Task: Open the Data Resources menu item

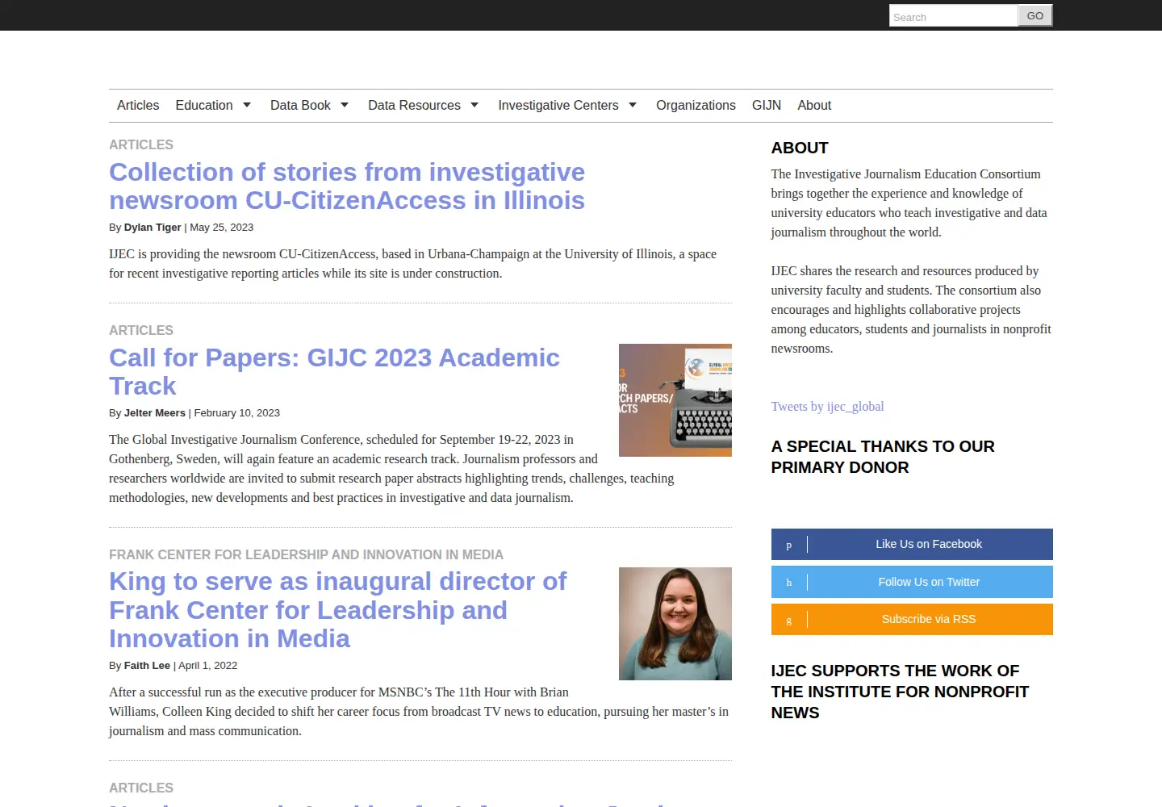Action: pyautogui.click(x=414, y=106)
